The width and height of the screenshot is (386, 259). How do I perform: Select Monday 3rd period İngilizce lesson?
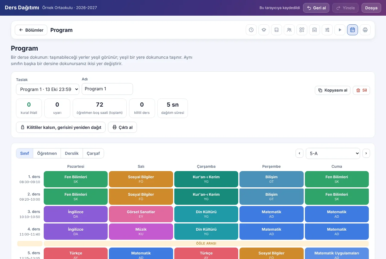(76, 214)
